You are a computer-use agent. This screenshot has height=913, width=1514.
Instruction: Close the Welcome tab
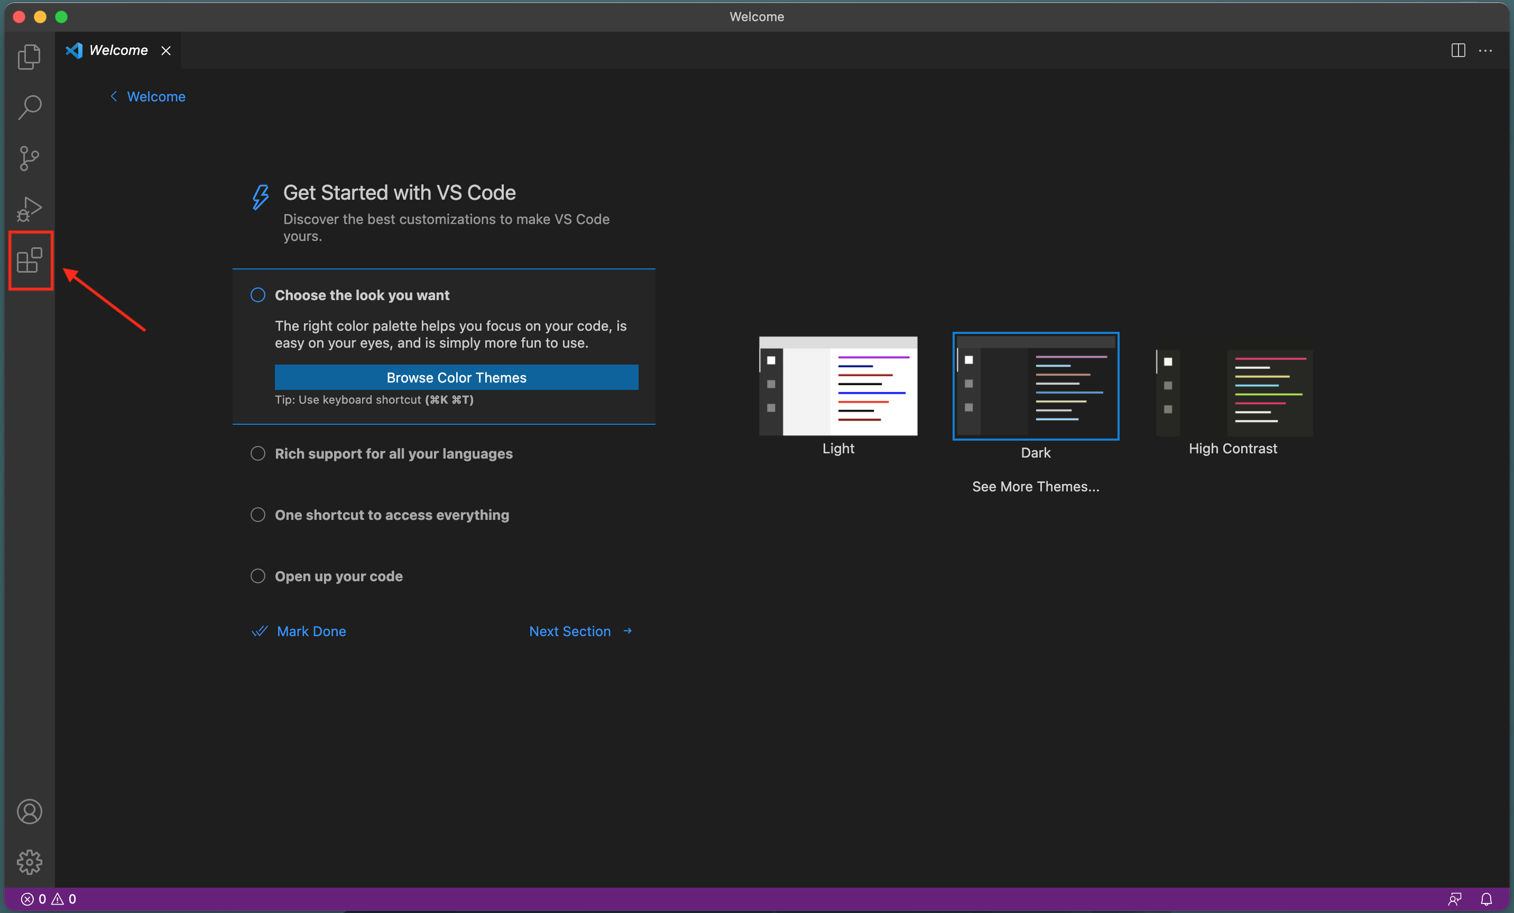(166, 50)
